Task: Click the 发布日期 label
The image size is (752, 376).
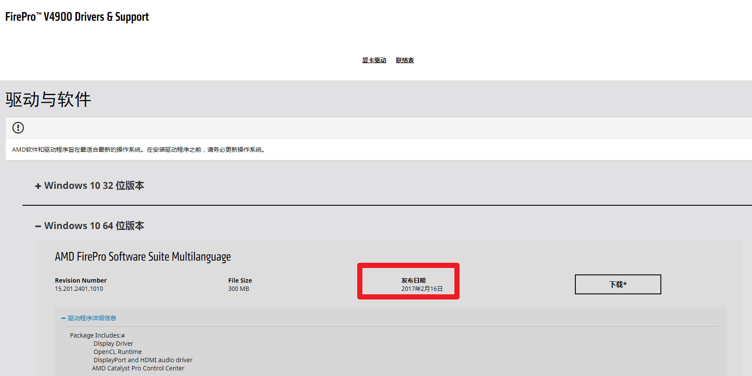Action: [x=413, y=280]
